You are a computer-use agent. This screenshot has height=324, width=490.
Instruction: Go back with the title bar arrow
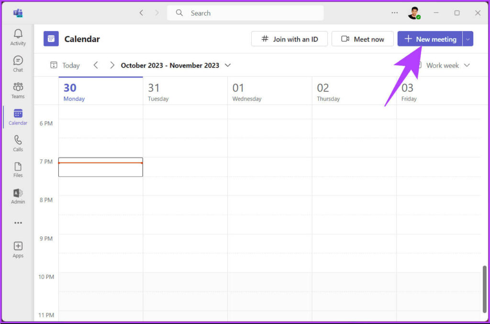(141, 13)
